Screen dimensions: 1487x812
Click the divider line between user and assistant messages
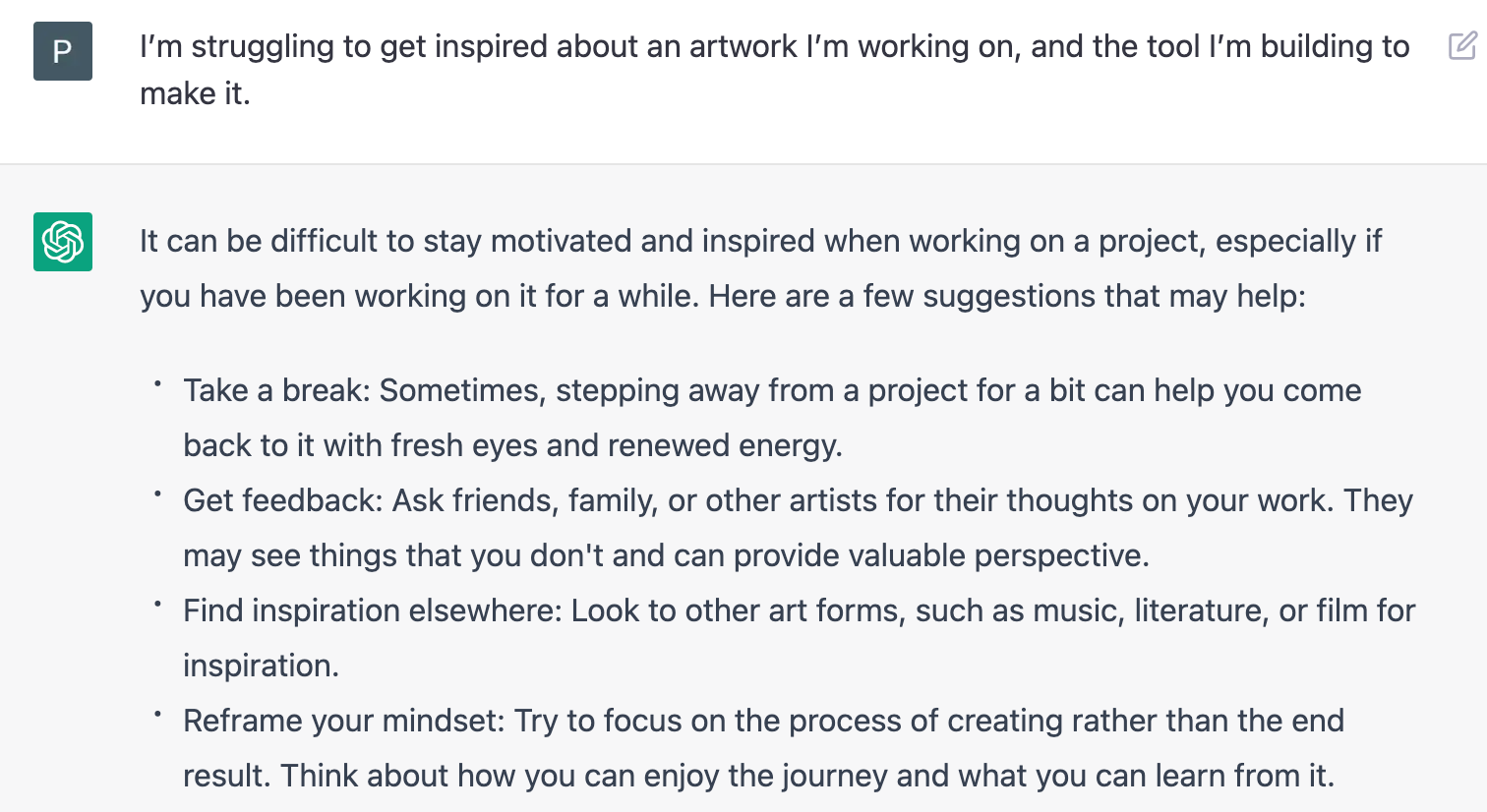click(743, 163)
